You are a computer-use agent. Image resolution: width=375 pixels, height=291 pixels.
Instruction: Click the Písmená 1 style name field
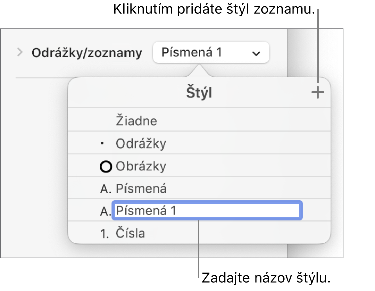coord(207,211)
